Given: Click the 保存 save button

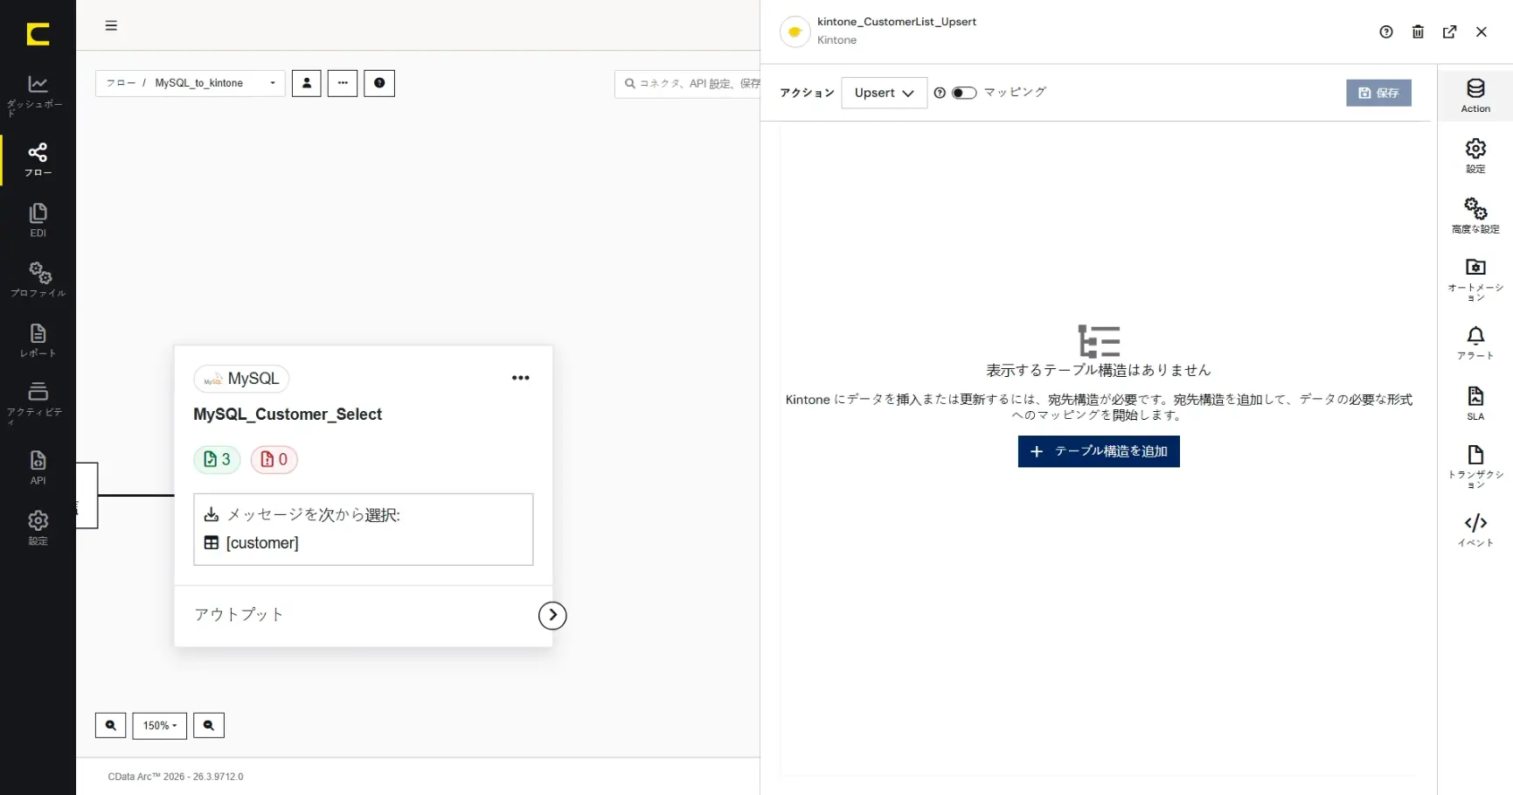Looking at the screenshot, I should (x=1378, y=93).
